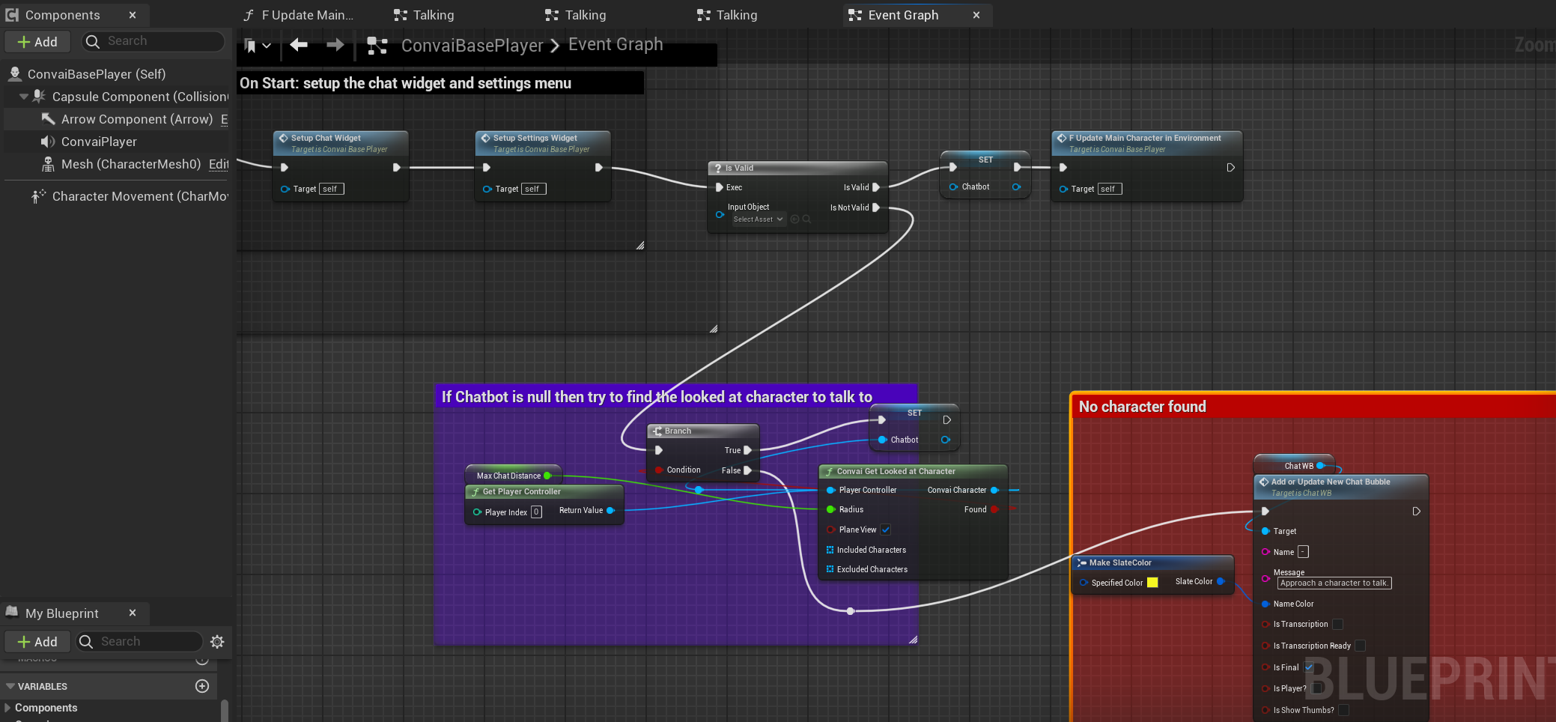Image resolution: width=1556 pixels, height=722 pixels.
Task: Click browse-to-asset magnifier on Is Valid node
Action: [x=806, y=219]
